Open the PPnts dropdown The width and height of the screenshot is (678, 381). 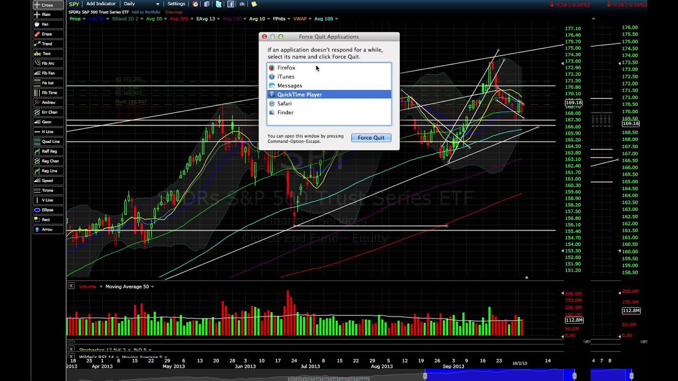pos(281,19)
